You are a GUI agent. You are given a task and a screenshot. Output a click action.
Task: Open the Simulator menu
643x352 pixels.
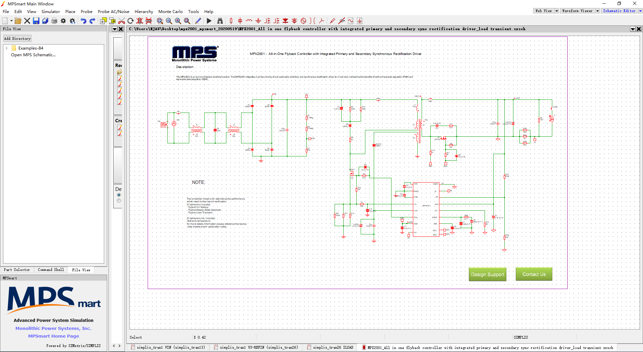pyautogui.click(x=51, y=11)
